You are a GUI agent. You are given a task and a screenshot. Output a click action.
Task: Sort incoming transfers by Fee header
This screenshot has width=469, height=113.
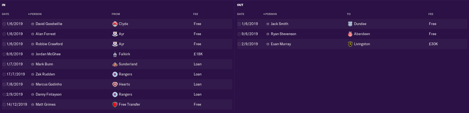[x=196, y=14]
